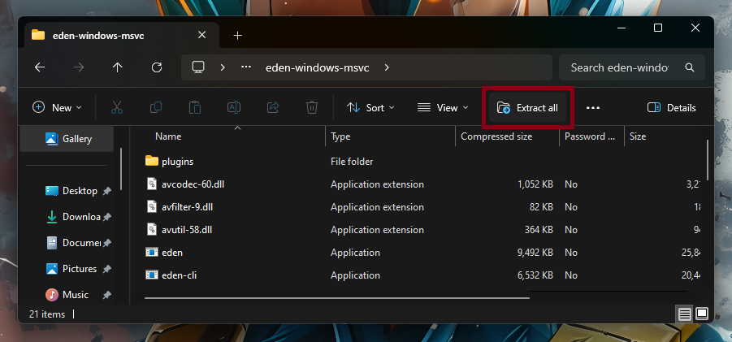Viewport: 732px width, 342px height.
Task: Expand chevron after eden-windows-msvc breadcrumb
Action: pos(387,67)
